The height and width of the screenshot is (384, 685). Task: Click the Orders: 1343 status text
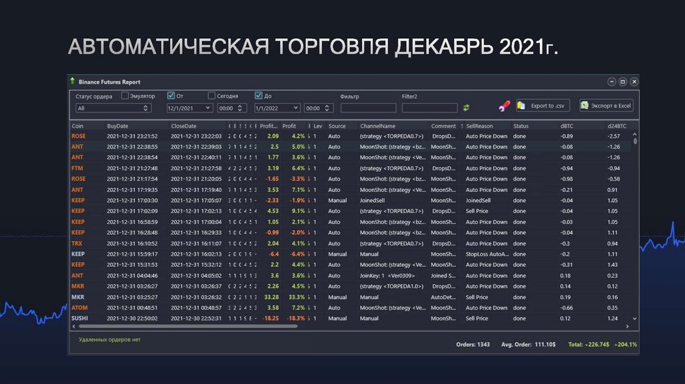click(x=473, y=345)
